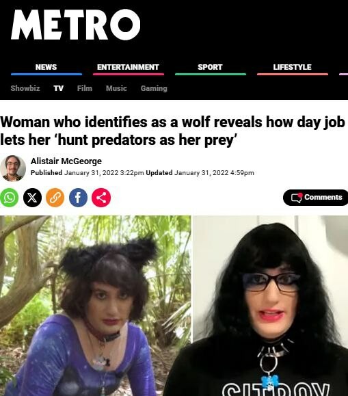The width and height of the screenshot is (348, 396).
Task: Switch to the Gaming subsection
Action: [154, 88]
